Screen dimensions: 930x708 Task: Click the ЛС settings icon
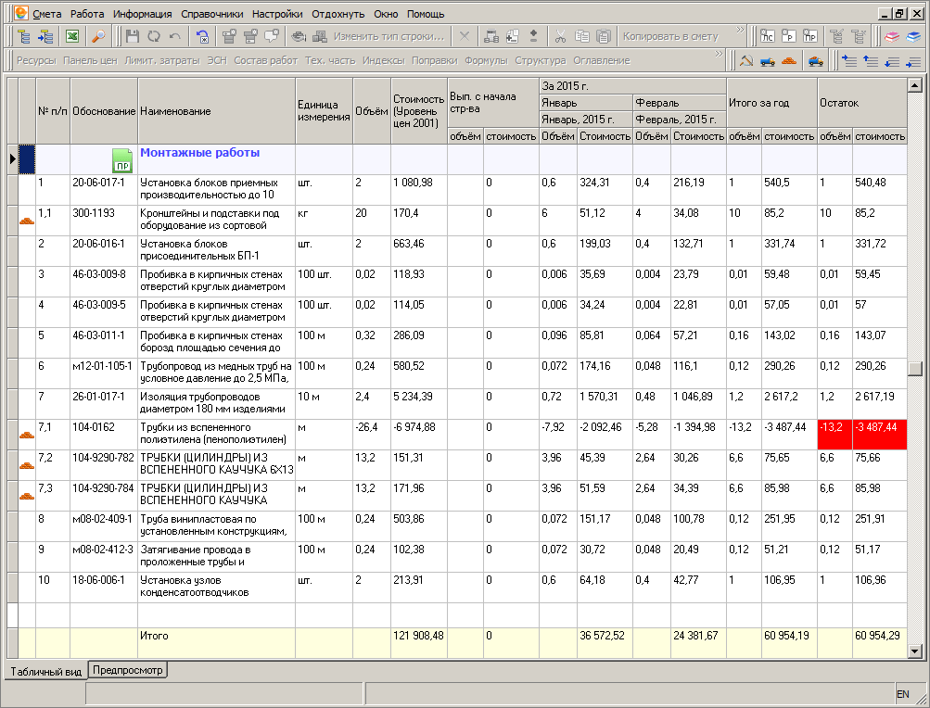pyautogui.click(x=767, y=37)
